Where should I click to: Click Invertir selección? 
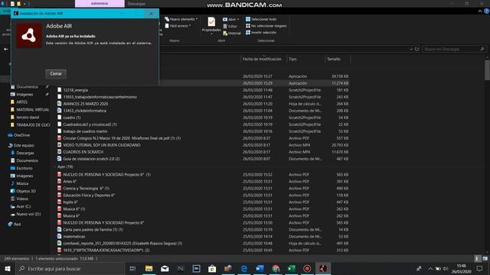[261, 32]
